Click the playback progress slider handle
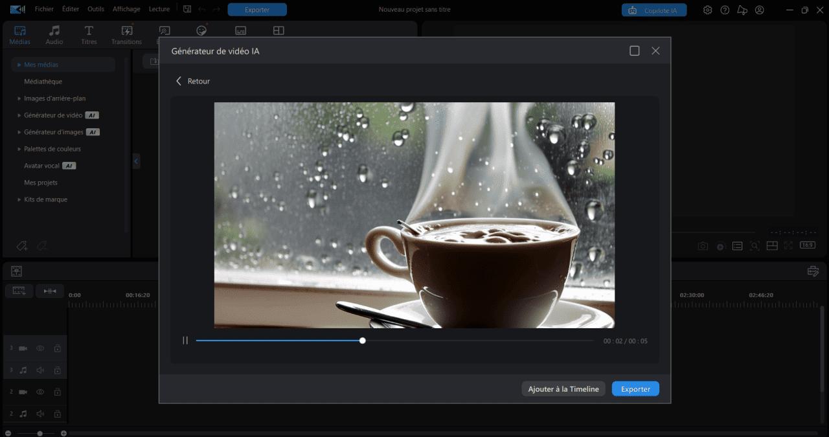The width and height of the screenshot is (829, 437). pos(363,341)
